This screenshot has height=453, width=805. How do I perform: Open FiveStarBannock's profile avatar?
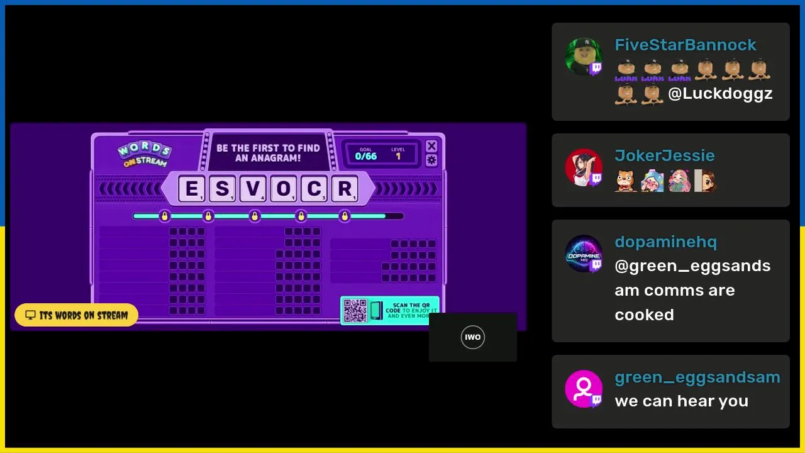coord(584,57)
